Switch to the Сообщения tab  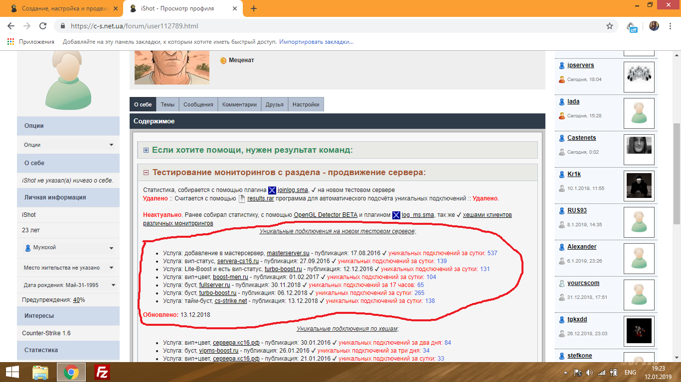(x=198, y=104)
